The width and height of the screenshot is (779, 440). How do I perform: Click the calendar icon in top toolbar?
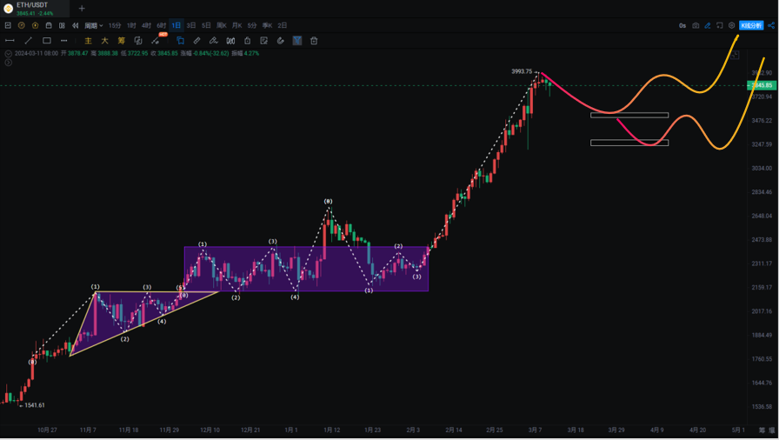point(49,25)
